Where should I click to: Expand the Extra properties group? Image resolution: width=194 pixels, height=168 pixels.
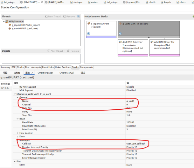(18, 137)
